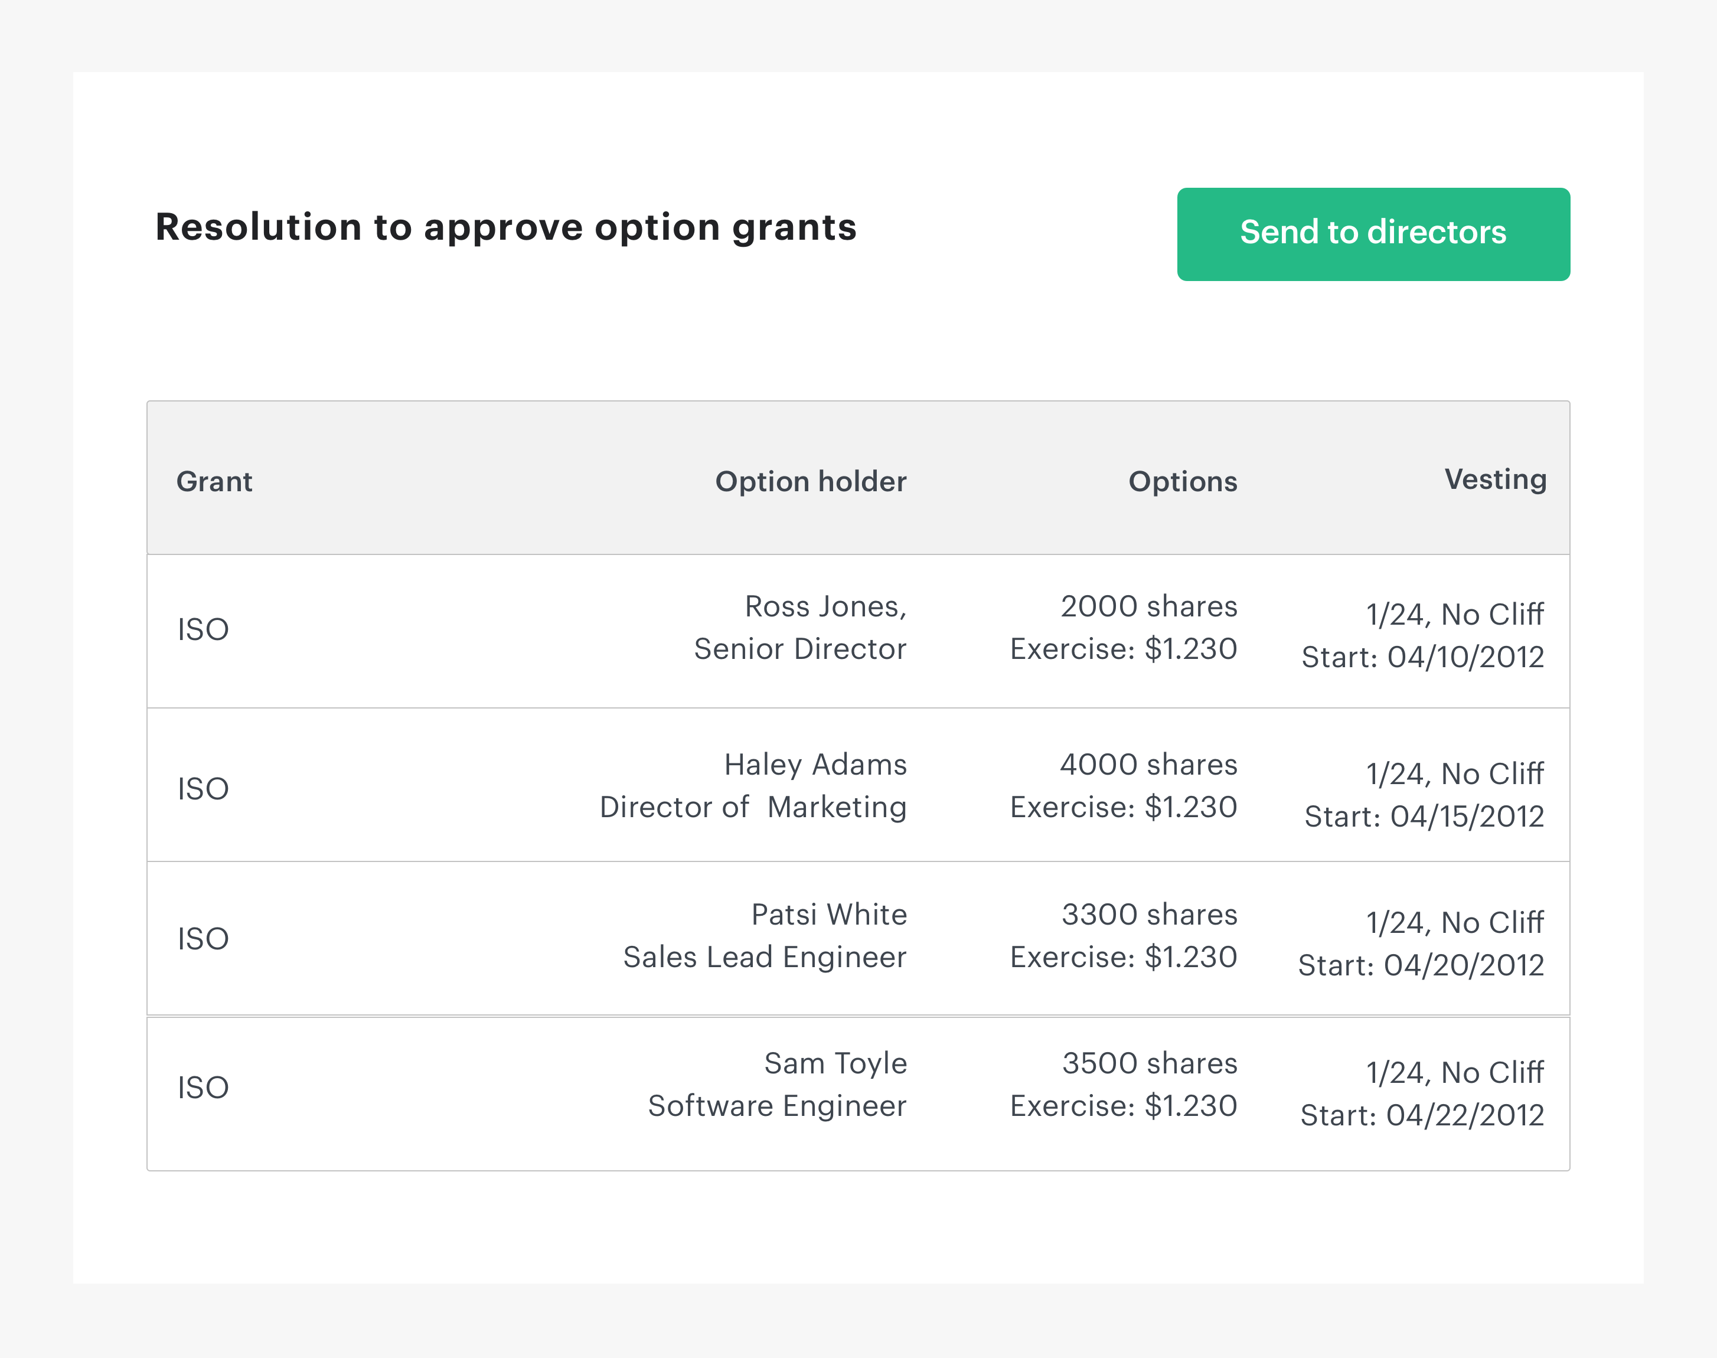Click the Senior Director job title
The width and height of the screenshot is (1717, 1358).
click(799, 649)
